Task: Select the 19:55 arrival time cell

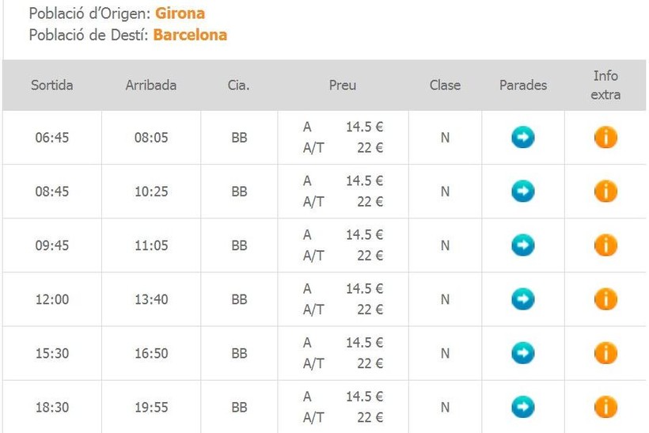Action: pos(151,408)
